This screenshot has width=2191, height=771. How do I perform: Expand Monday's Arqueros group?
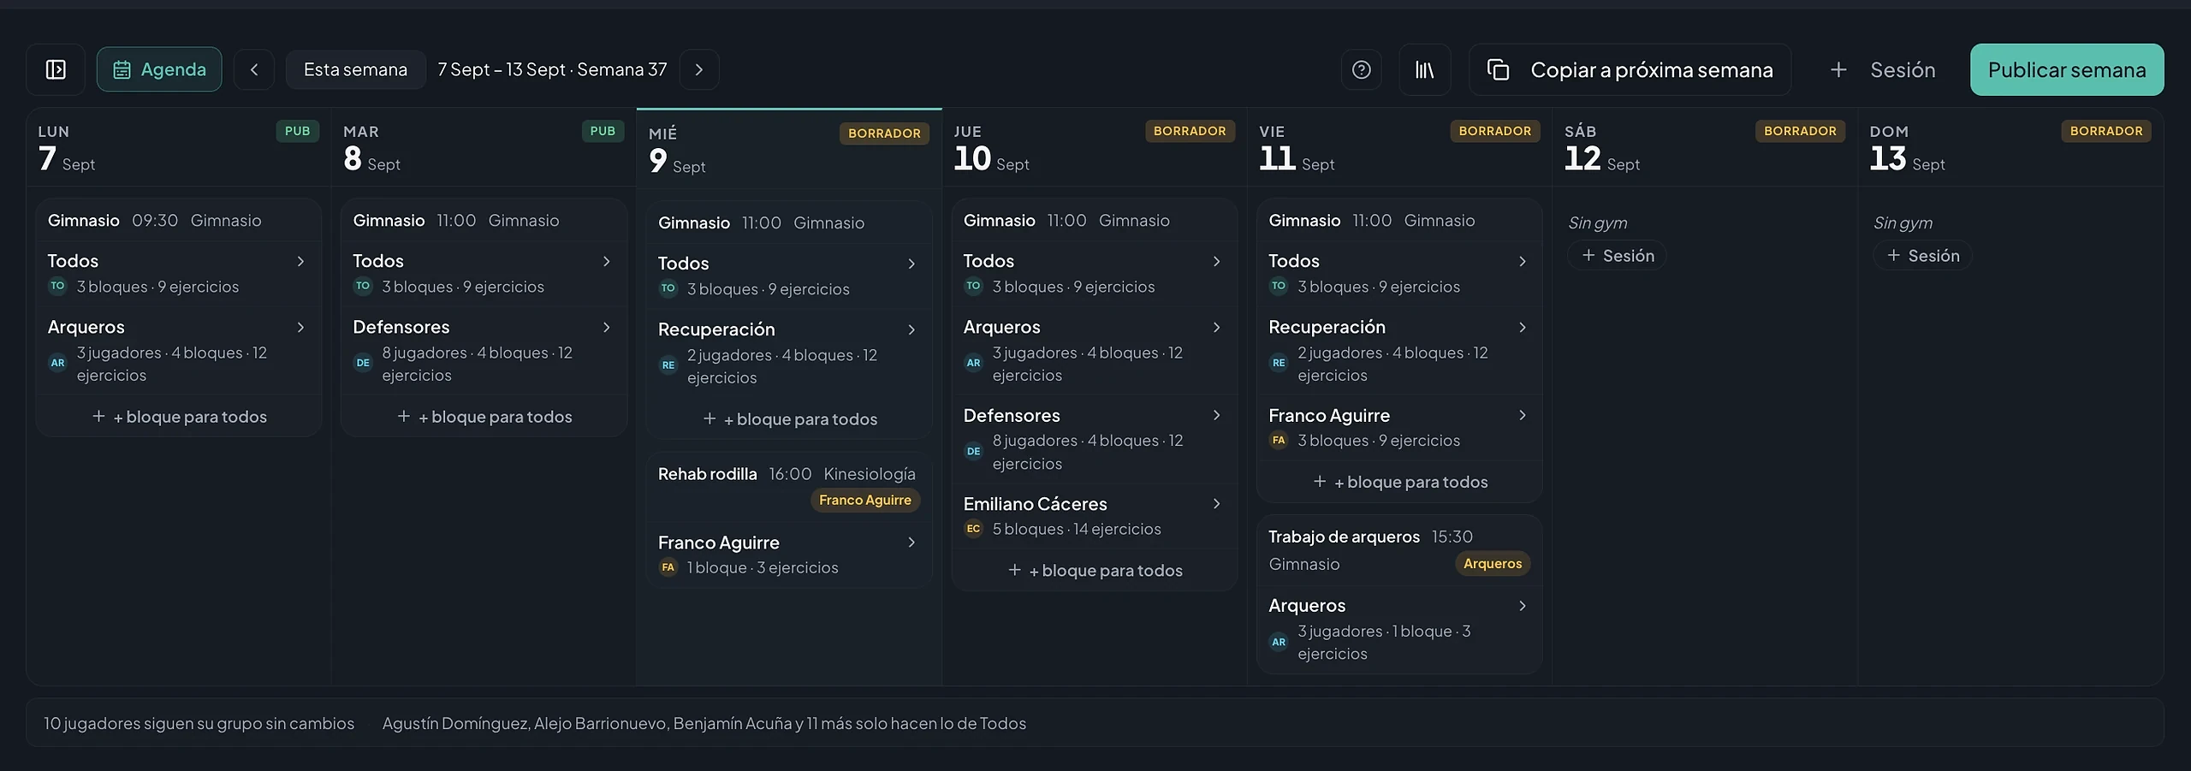(178, 350)
